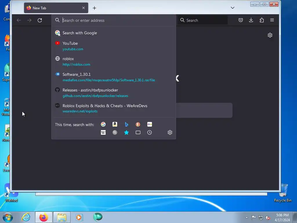Open the Downloads panel icon
Image resolution: width=297 pixels, height=223 pixels.
[x=251, y=20]
